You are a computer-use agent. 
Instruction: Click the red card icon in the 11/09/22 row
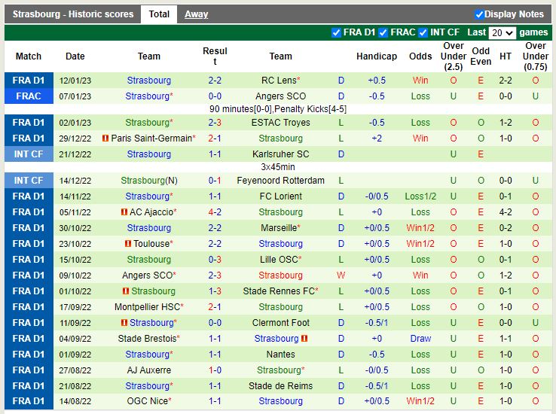pos(124,323)
